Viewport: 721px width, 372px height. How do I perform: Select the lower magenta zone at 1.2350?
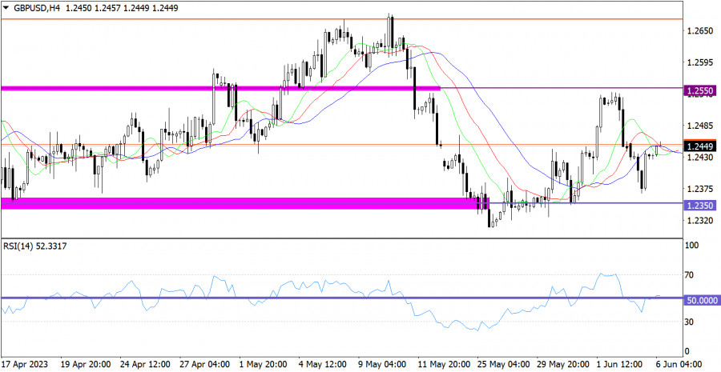[x=240, y=204]
